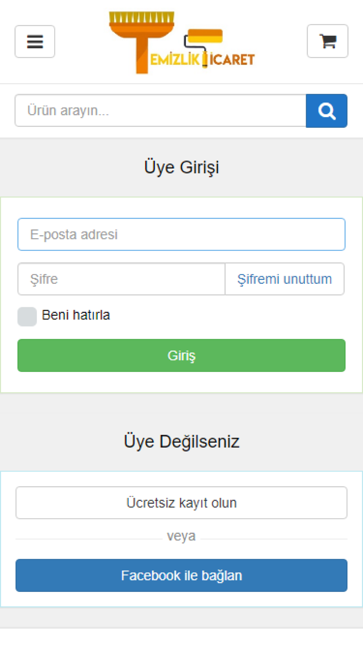Click empty white area below the Giriş button
The height and width of the screenshot is (646, 363).
[181, 382]
